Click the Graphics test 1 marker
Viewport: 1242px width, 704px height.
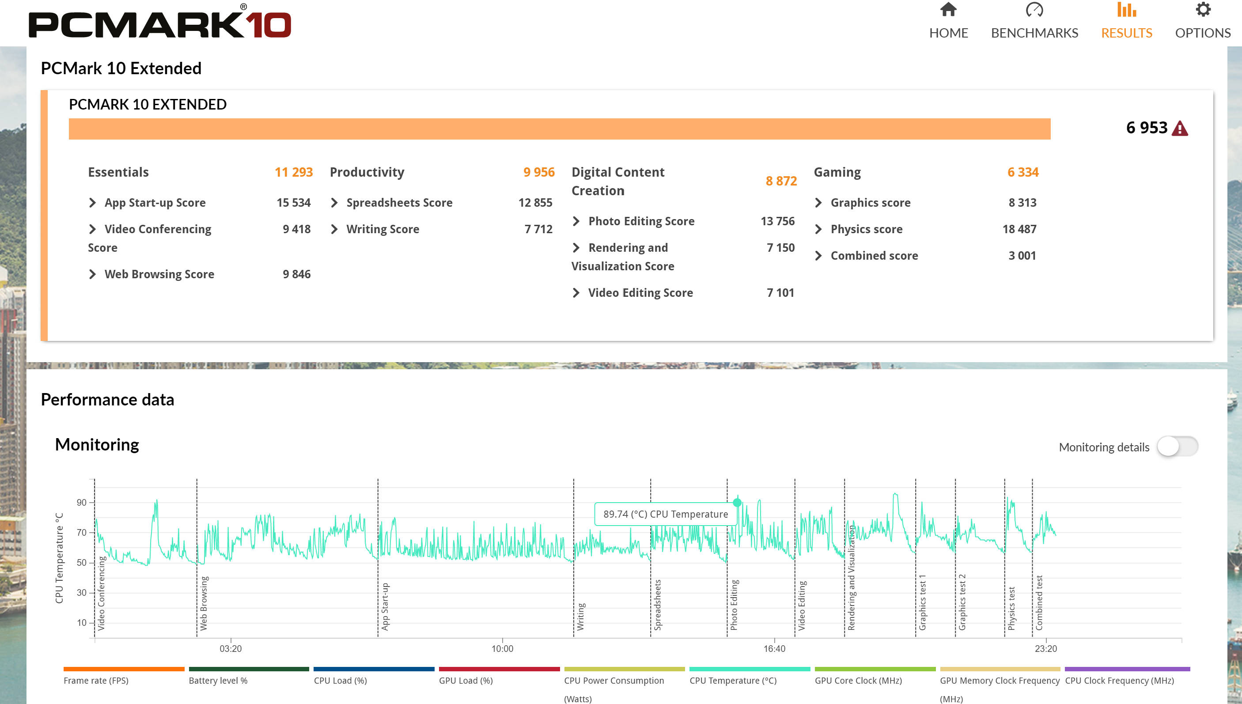(922, 602)
